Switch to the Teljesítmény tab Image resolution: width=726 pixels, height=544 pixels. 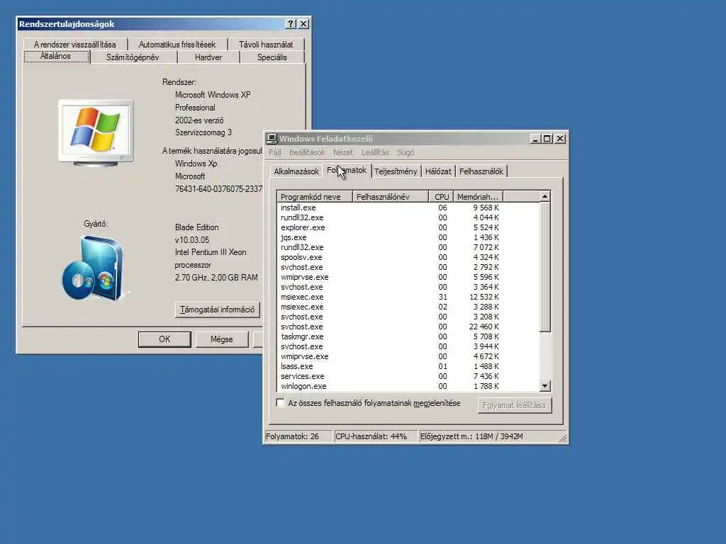click(x=396, y=171)
